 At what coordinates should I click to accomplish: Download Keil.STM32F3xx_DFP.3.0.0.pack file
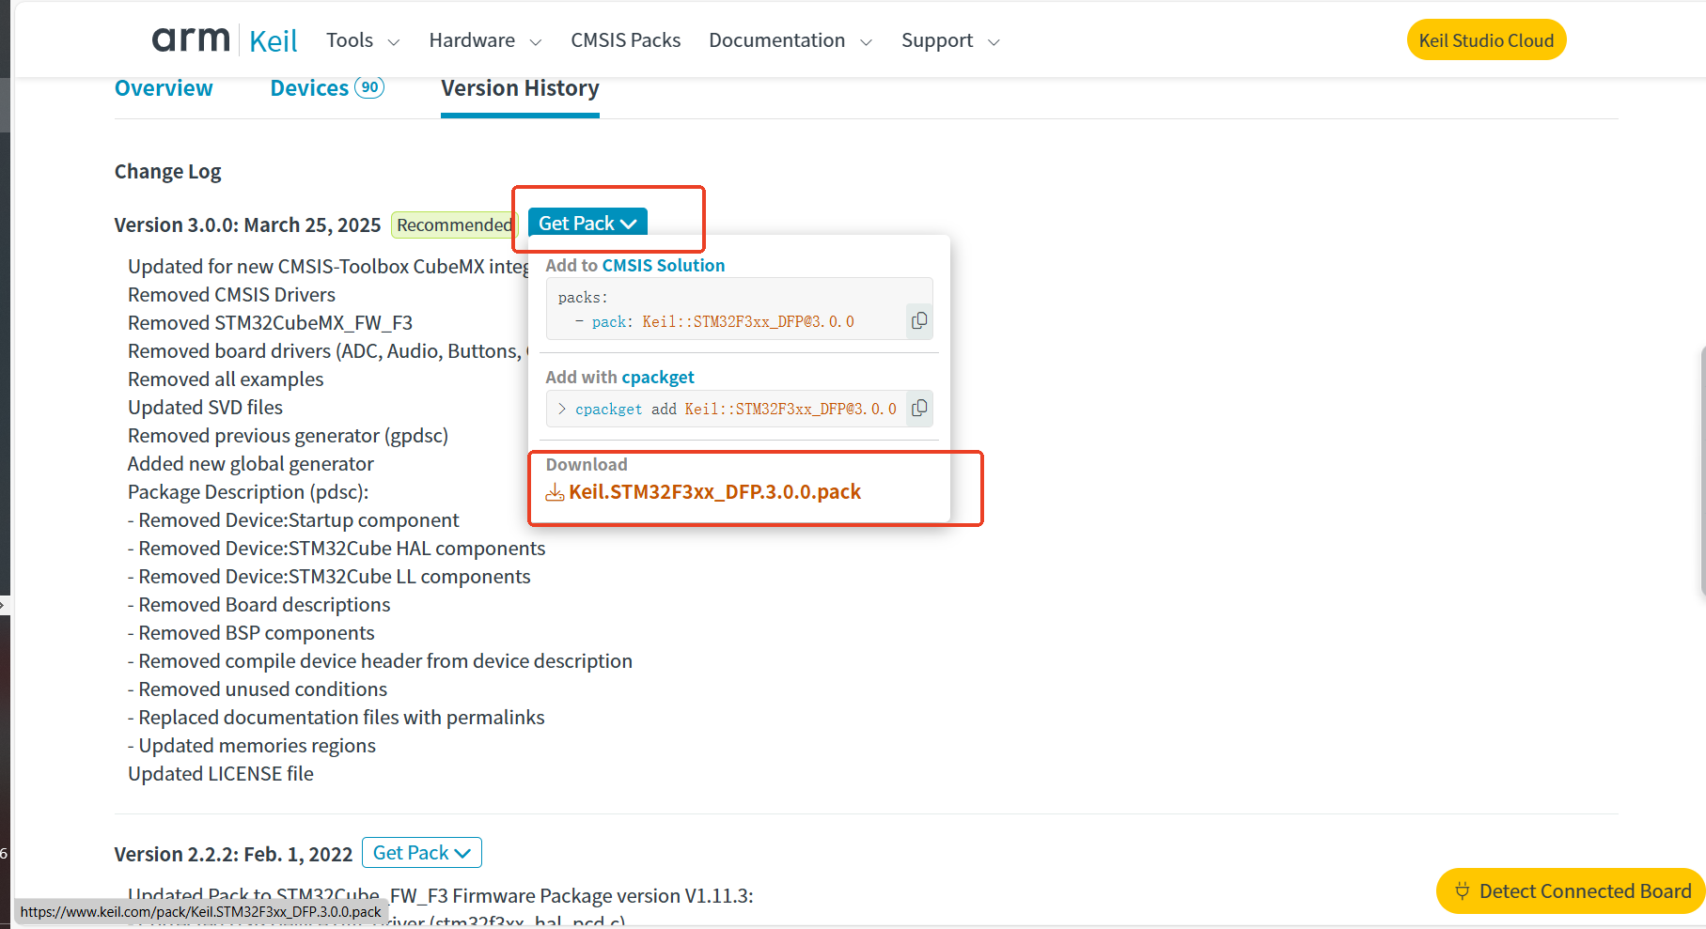click(714, 491)
